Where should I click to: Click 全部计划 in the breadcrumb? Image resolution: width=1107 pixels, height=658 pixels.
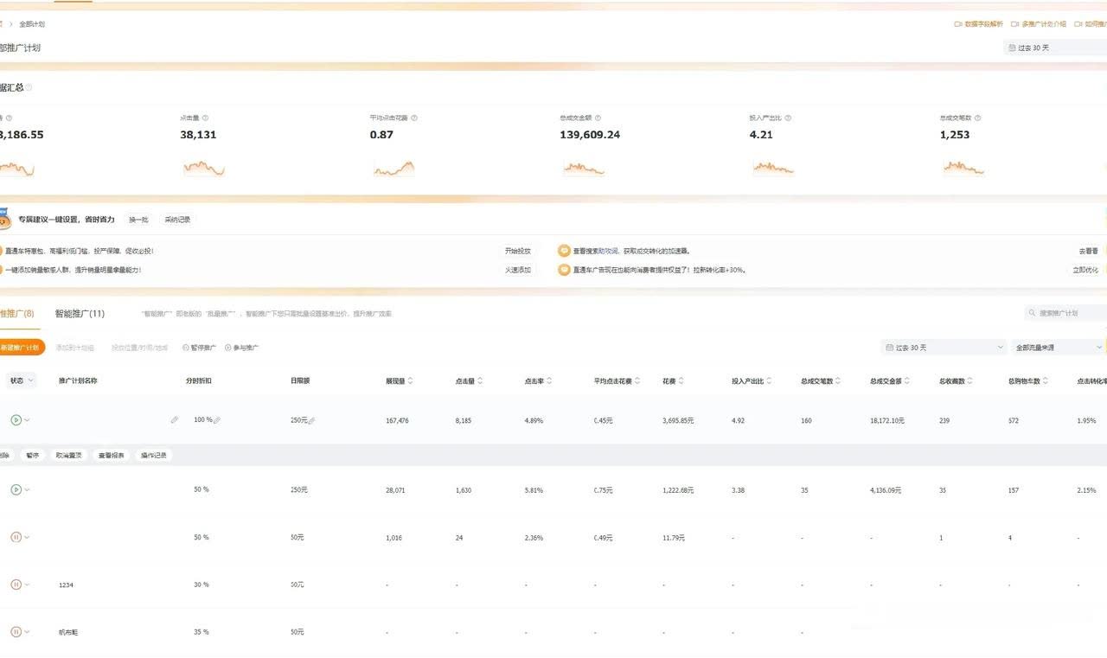[32, 24]
